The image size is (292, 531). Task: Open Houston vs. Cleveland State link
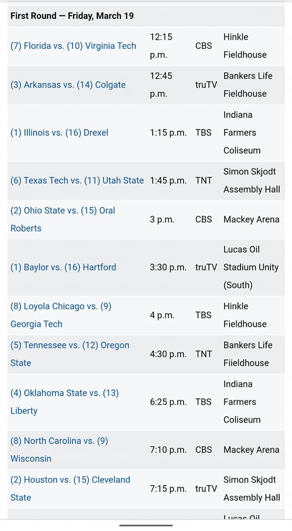tap(70, 488)
